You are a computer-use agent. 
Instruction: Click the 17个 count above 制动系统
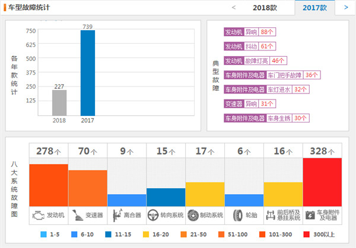coord(205,151)
